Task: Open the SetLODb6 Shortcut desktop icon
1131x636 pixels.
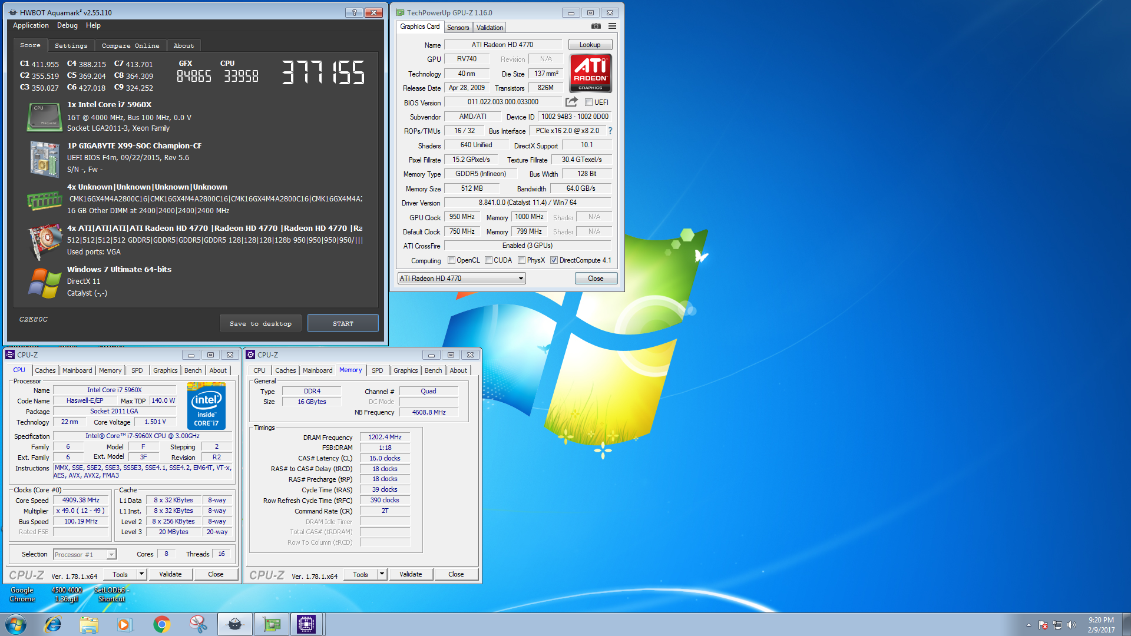Action: [x=111, y=594]
